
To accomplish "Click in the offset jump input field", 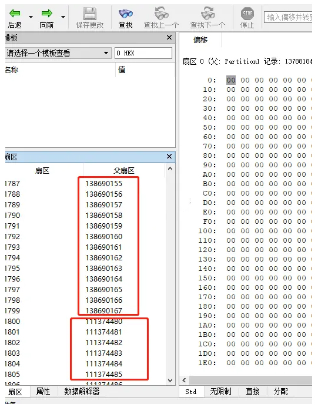I will pos(288,17).
